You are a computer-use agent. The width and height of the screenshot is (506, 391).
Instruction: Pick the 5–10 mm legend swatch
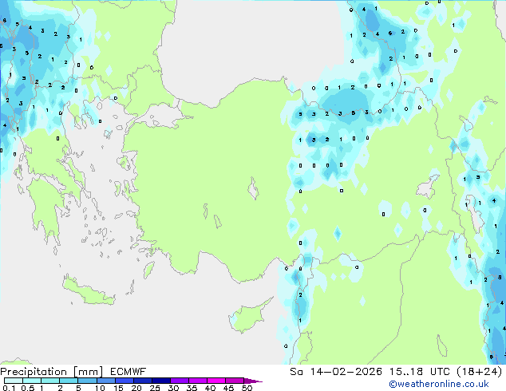tap(88, 381)
